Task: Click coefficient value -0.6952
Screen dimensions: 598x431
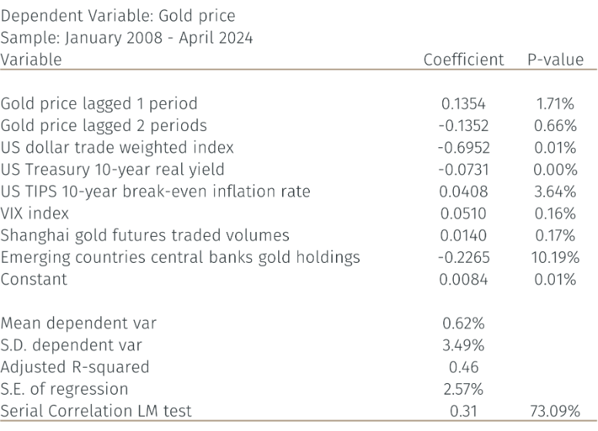Action: (x=463, y=147)
